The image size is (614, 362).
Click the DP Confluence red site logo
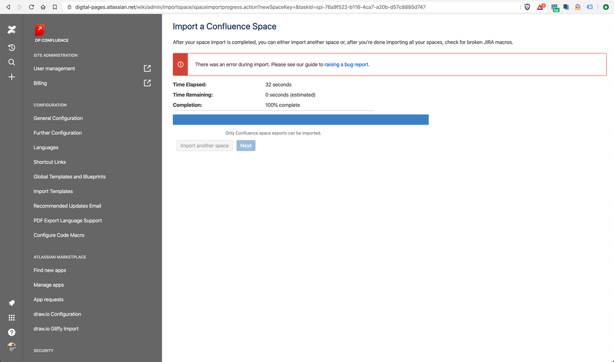pyautogui.click(x=39, y=30)
